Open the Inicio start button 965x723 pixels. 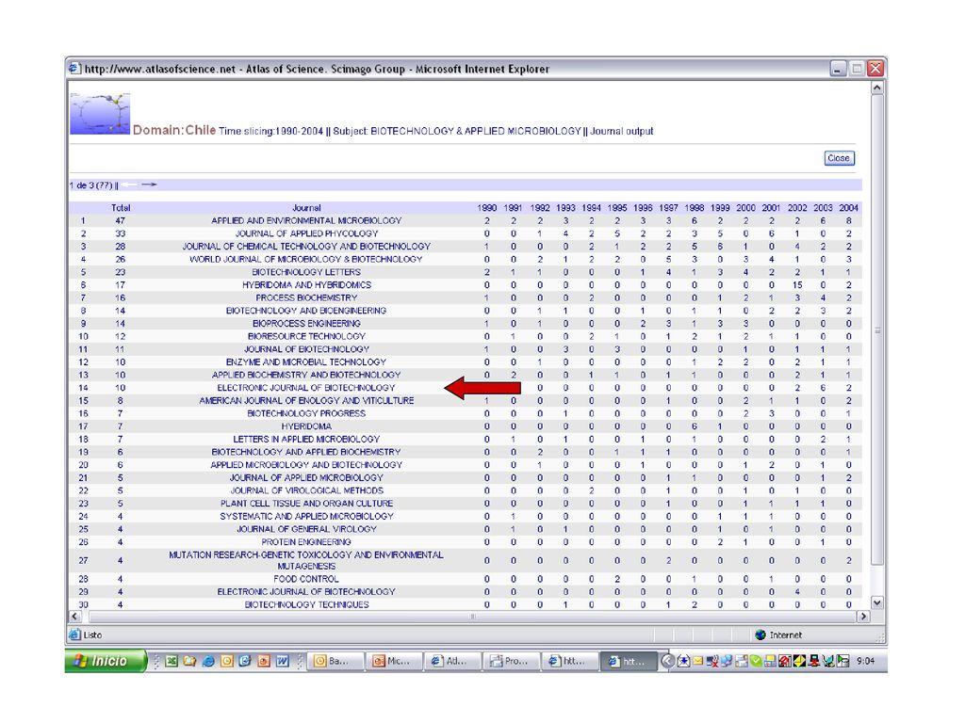coord(106,661)
